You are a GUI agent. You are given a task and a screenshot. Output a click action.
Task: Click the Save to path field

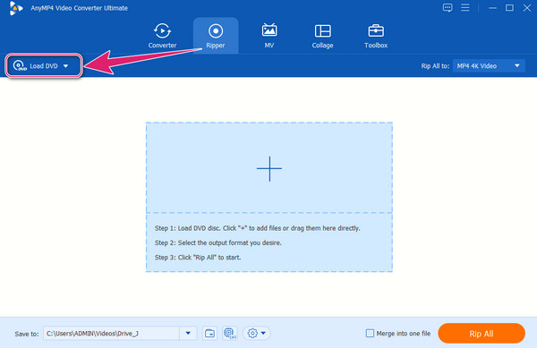tap(111, 334)
